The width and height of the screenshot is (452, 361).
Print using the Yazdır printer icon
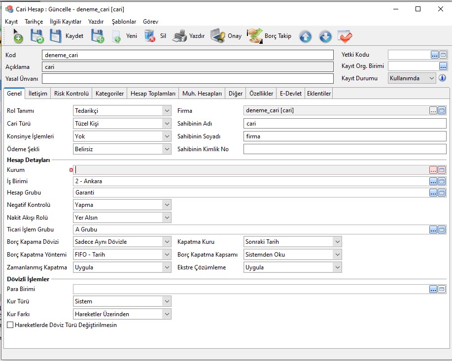pyautogui.click(x=179, y=36)
